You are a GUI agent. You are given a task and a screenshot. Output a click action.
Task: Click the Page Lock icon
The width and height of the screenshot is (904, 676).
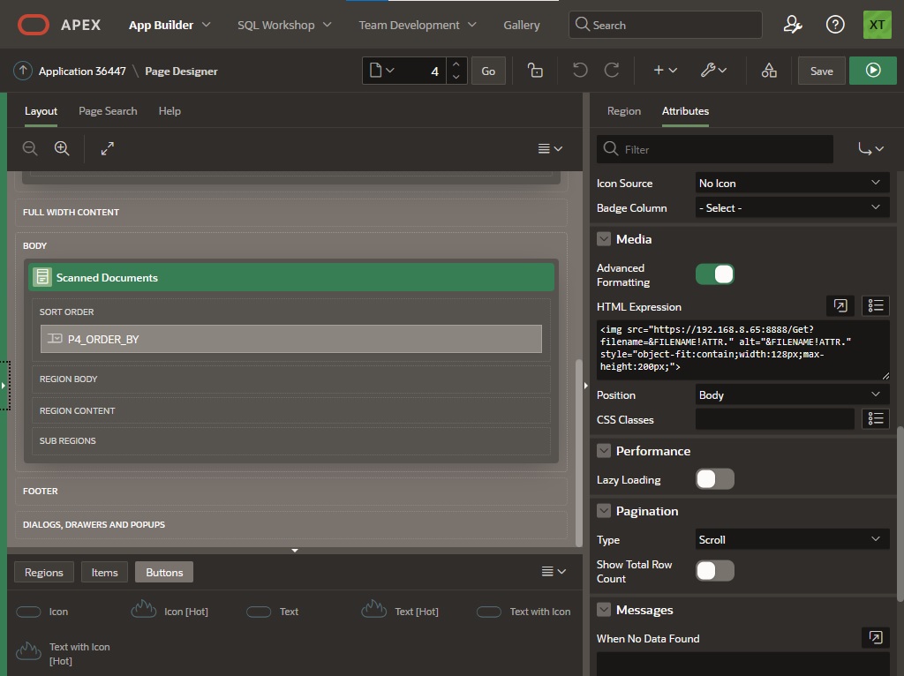(x=535, y=71)
